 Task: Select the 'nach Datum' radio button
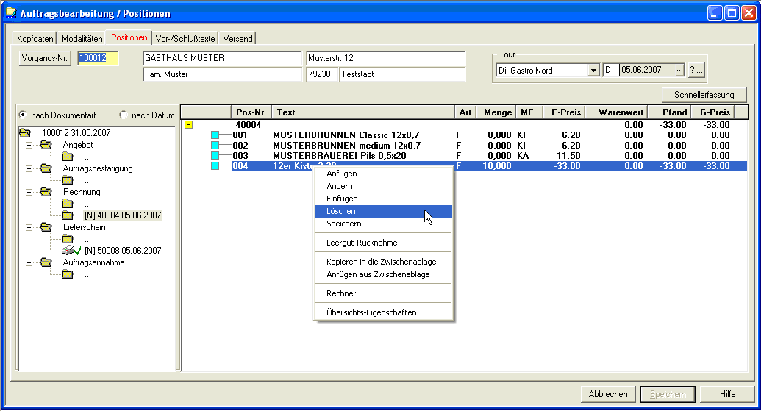[124, 115]
